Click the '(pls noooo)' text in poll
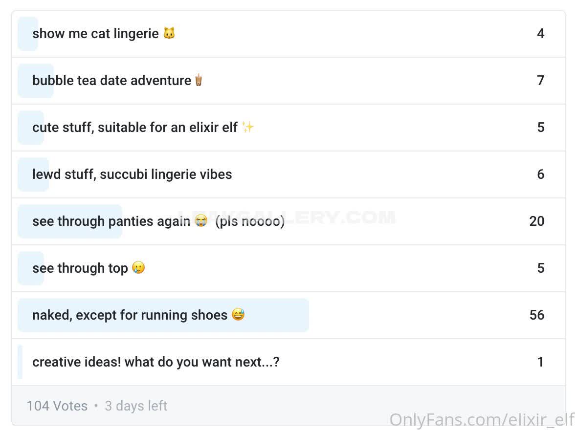Viewport: 577px width, 433px height. [250, 221]
